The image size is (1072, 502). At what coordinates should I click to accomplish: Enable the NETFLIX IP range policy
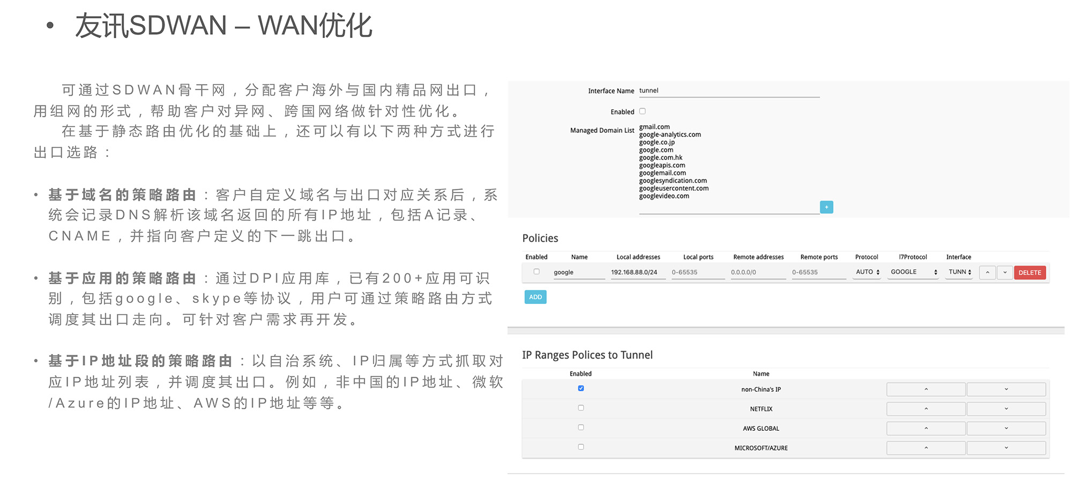pyautogui.click(x=580, y=407)
